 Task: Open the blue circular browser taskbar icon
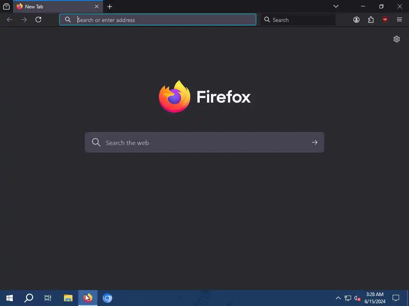pyautogui.click(x=107, y=298)
